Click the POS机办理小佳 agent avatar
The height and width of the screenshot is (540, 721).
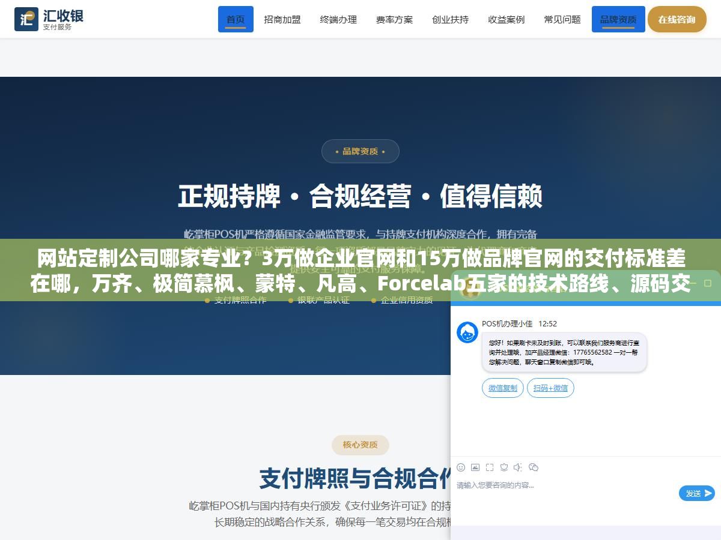tap(467, 332)
